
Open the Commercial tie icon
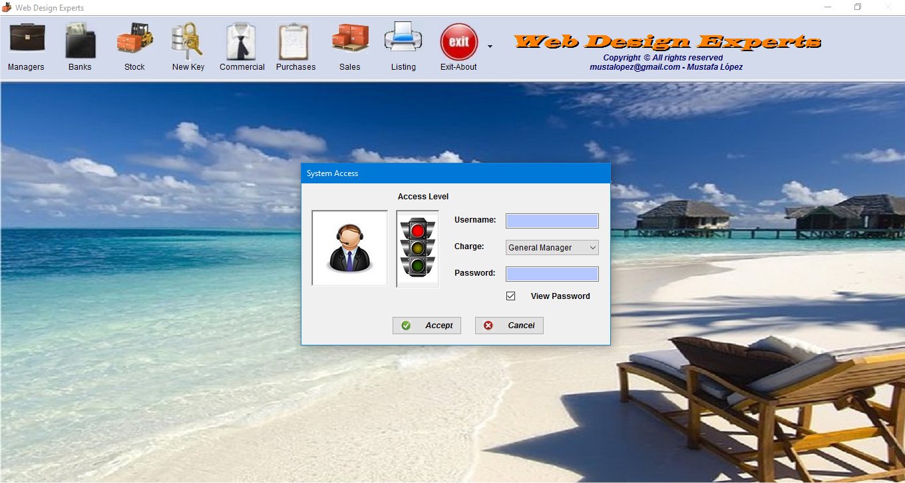[241, 40]
